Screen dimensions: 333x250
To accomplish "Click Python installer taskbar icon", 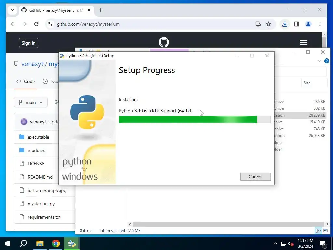I will (x=72, y=243).
